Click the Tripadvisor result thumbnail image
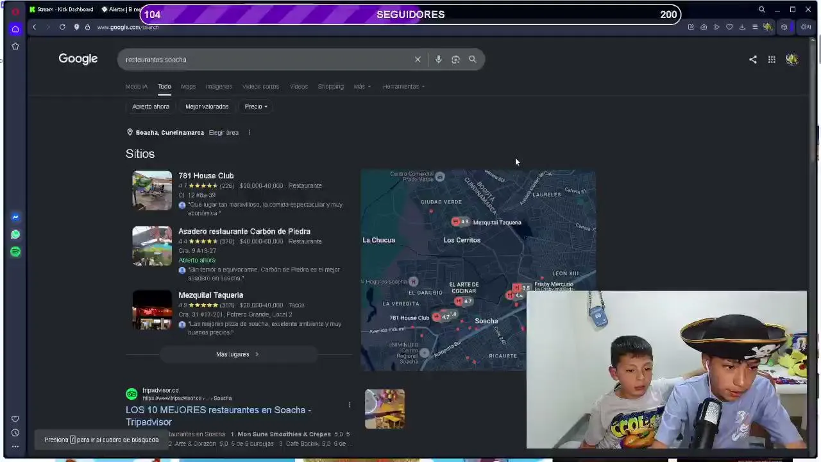Viewport: 821px width, 462px height. [x=385, y=409]
